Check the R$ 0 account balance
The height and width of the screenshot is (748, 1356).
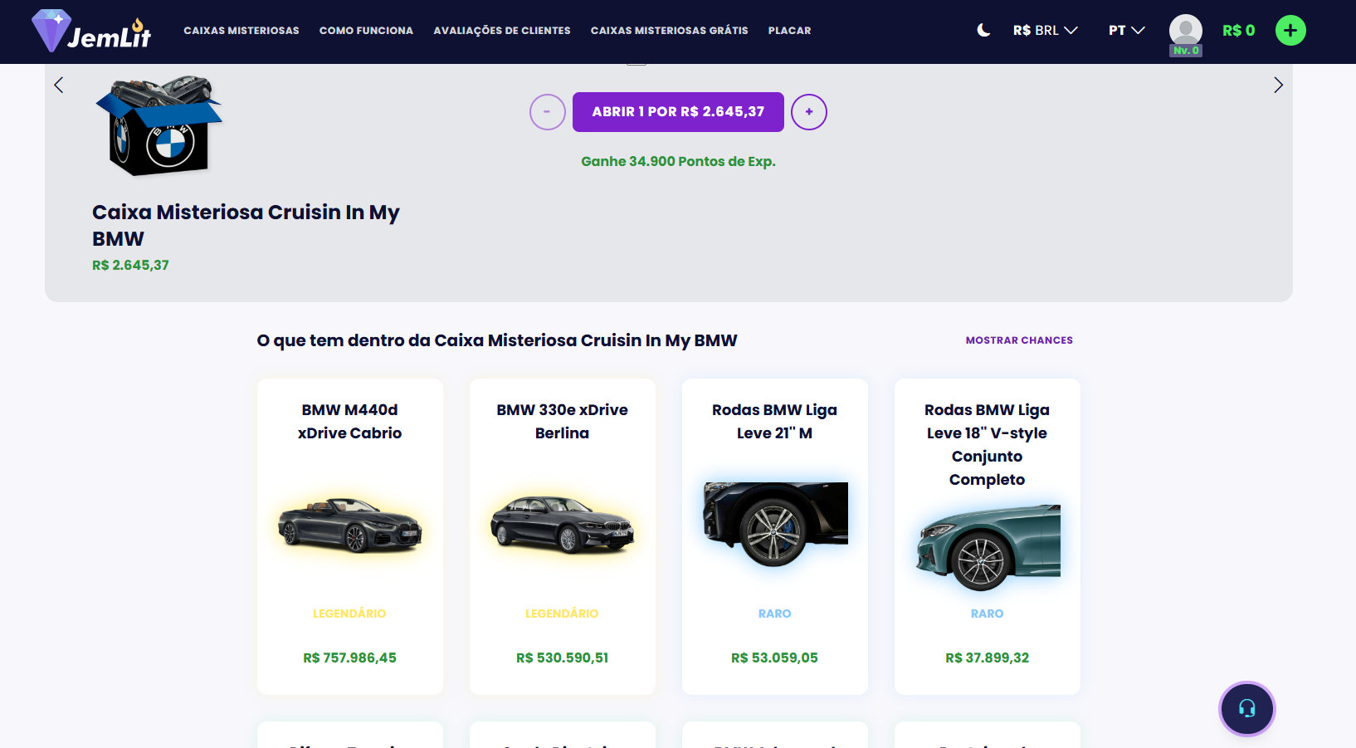1238,31
